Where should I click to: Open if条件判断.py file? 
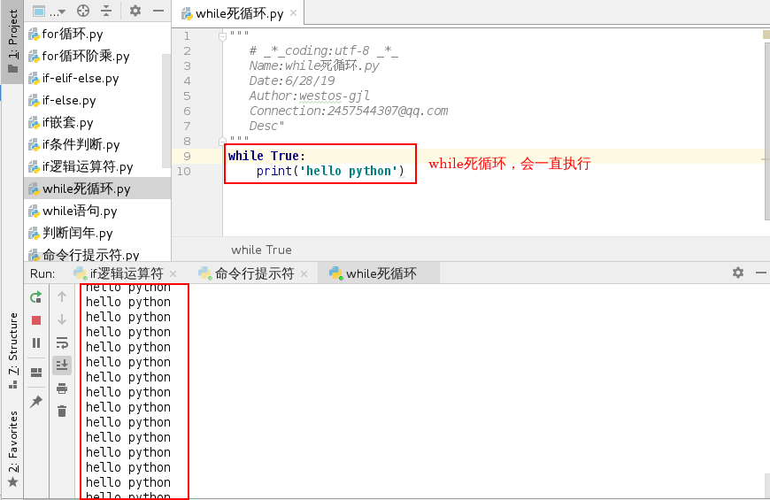coord(74,144)
